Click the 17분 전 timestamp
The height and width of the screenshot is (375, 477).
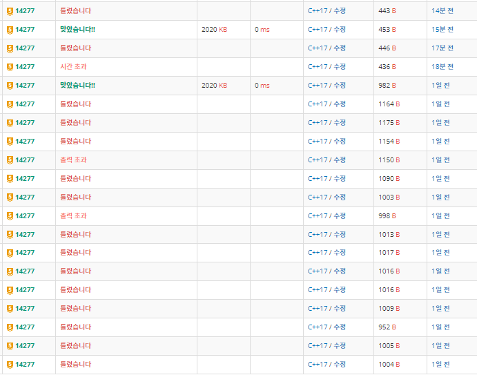(x=442, y=48)
